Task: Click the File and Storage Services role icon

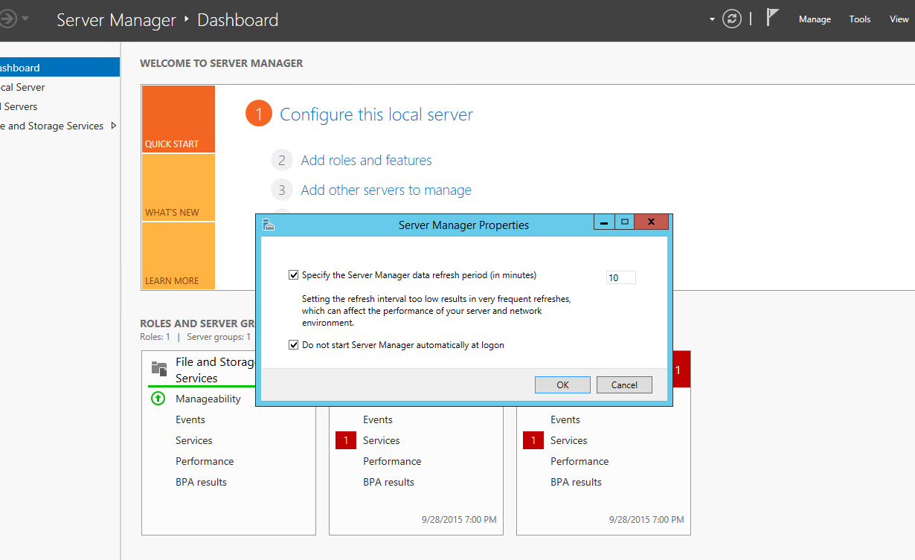Action: 158,367
